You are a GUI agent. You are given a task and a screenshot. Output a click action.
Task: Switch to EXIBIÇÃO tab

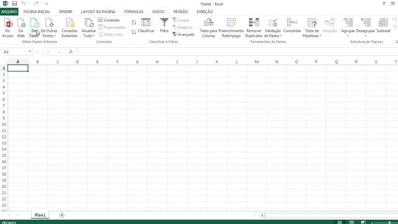205,12
